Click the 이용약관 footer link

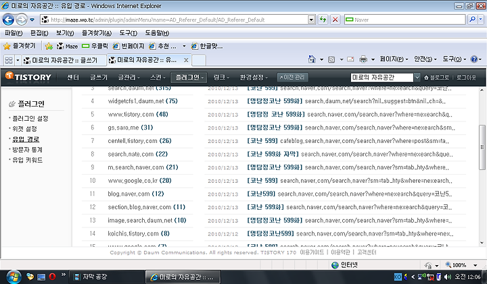click(340, 252)
